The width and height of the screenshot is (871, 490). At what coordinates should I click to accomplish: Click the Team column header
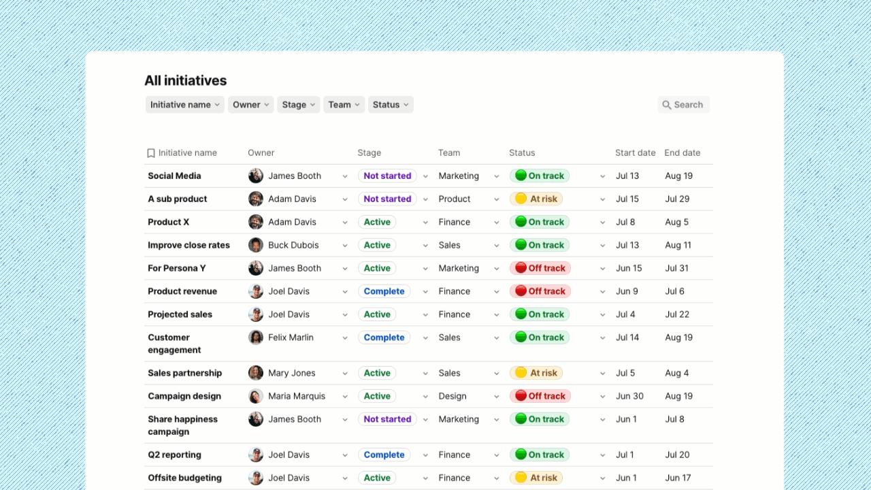pyautogui.click(x=449, y=153)
